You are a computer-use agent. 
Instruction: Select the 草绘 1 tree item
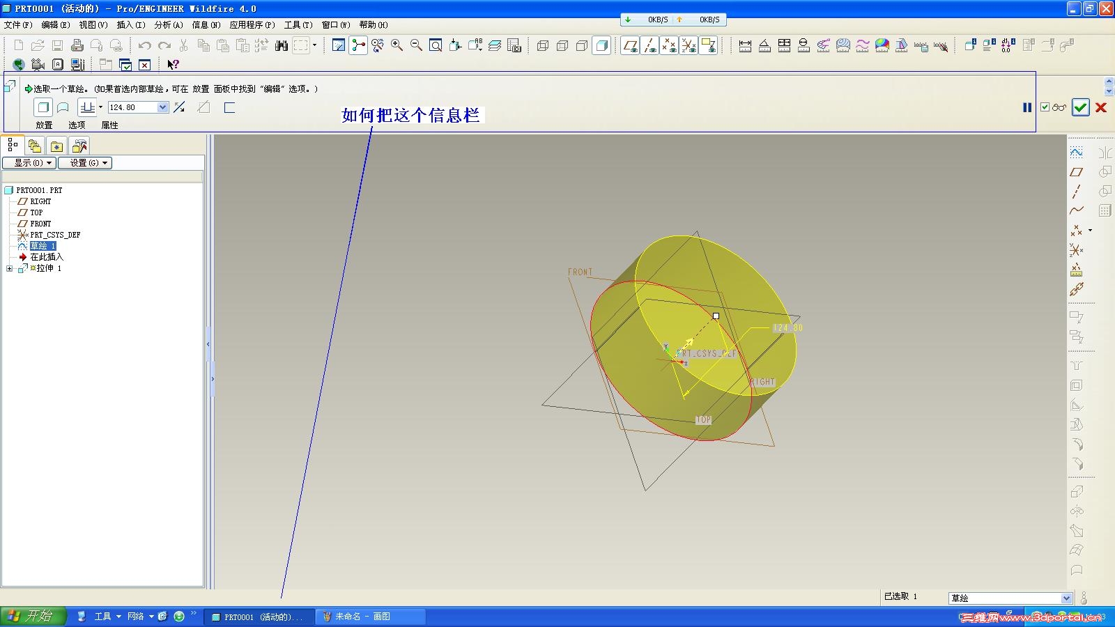(43, 246)
